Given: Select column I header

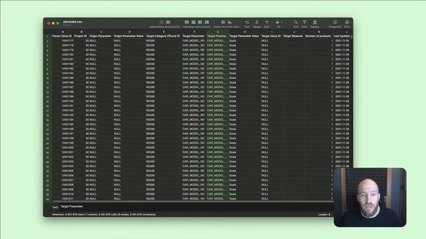Looking at the screenshot, I should [x=272, y=32].
